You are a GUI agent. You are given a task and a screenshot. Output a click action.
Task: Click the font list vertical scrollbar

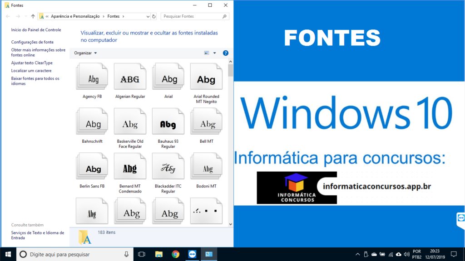[231, 136]
